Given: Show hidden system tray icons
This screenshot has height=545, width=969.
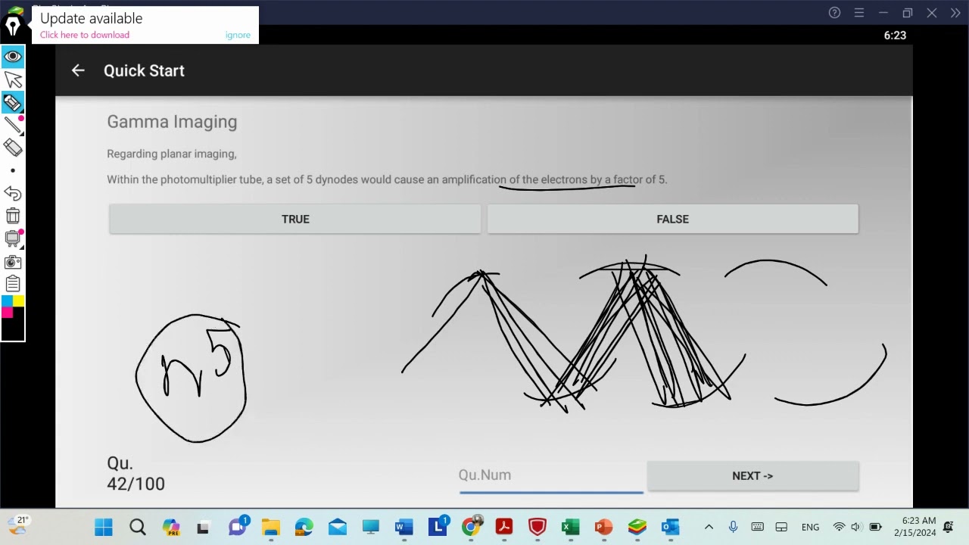Looking at the screenshot, I should tap(709, 527).
